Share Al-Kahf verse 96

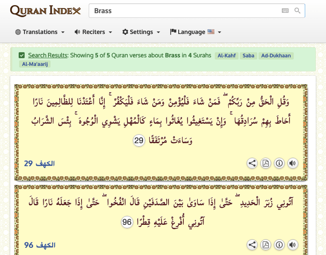pos(252,245)
